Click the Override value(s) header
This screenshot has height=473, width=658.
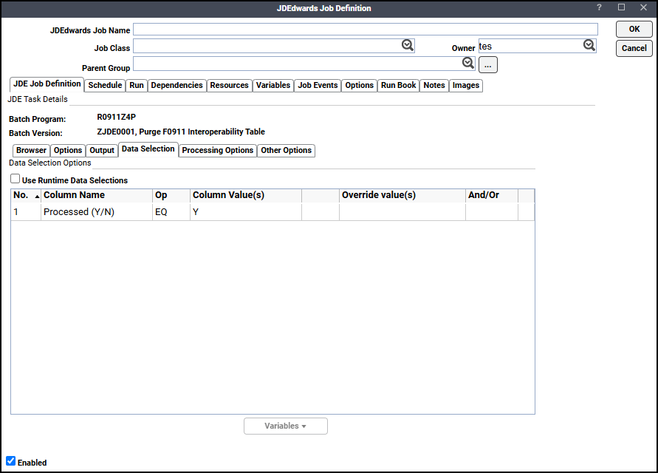[402, 195]
